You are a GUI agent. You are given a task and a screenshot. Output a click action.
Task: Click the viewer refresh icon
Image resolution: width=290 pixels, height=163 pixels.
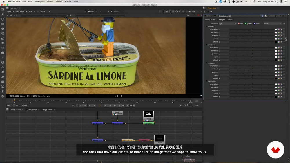pos(177,12)
